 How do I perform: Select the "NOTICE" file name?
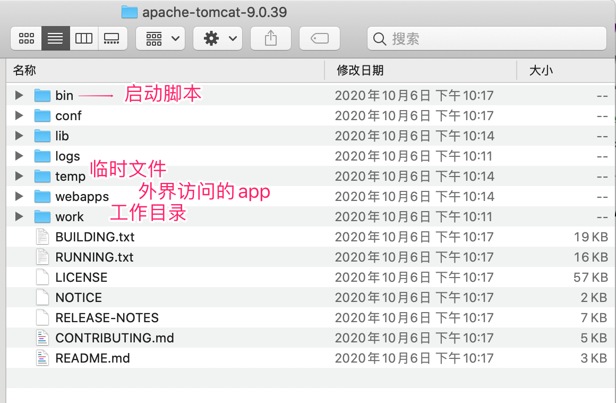[79, 298]
